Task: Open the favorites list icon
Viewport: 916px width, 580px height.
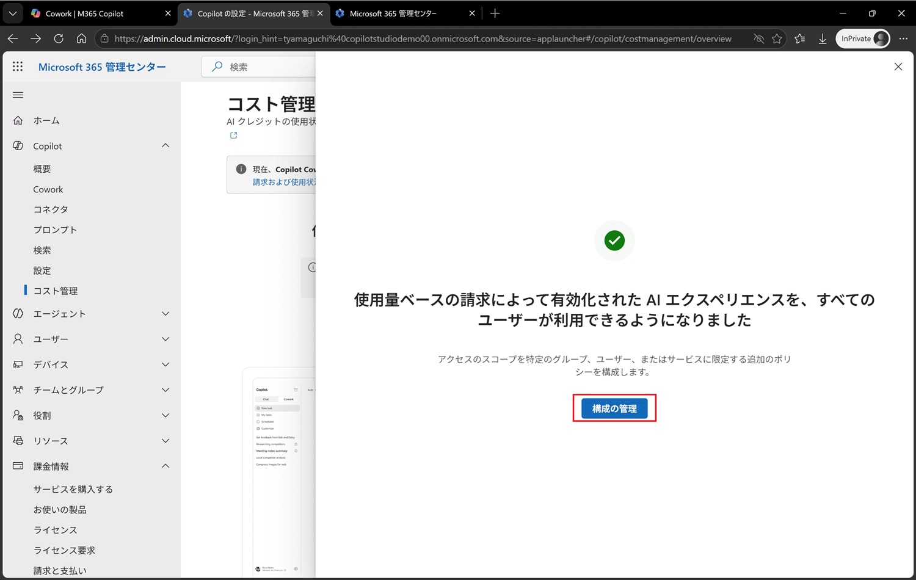Action: pyautogui.click(x=800, y=38)
